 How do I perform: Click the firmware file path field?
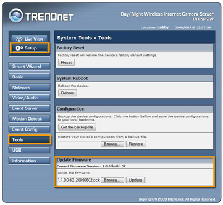coord(79,180)
